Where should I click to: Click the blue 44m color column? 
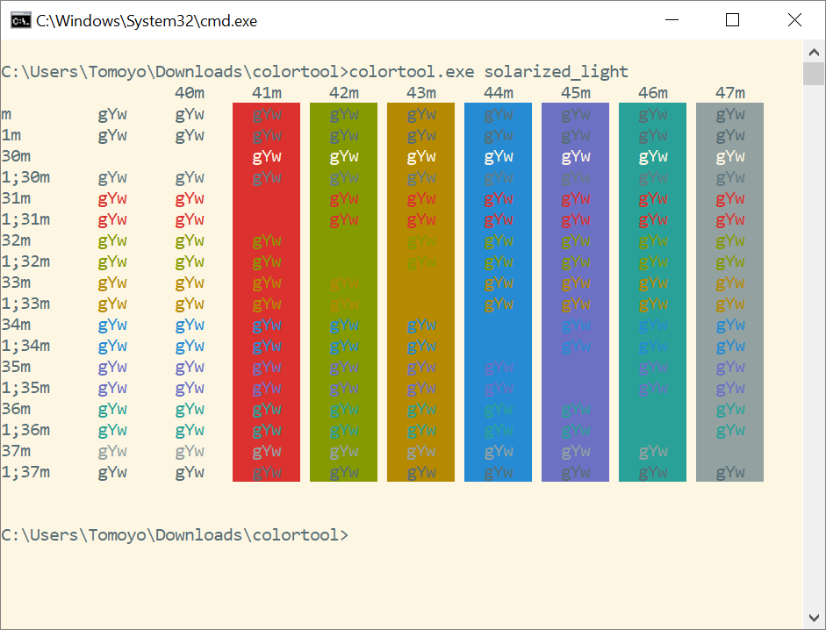pyautogui.click(x=498, y=292)
